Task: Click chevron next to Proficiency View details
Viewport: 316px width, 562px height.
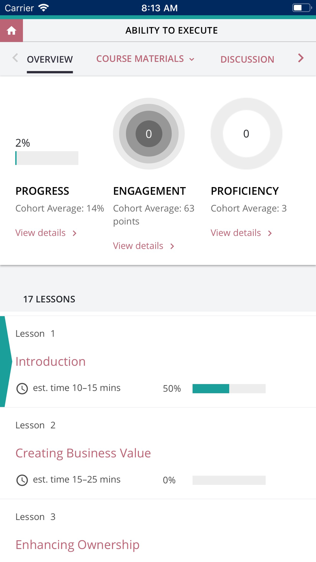Action: click(270, 233)
